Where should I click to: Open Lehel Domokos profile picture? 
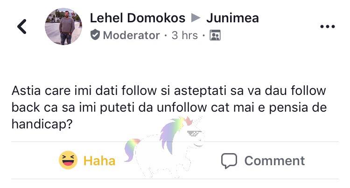[63, 27]
